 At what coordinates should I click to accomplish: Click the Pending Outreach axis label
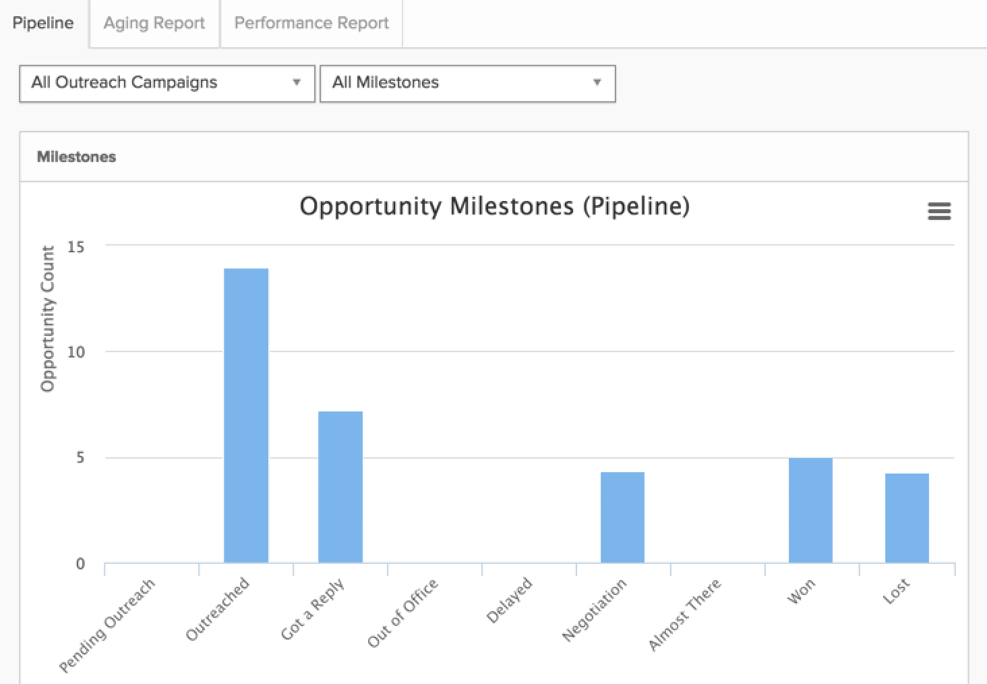click(107, 625)
